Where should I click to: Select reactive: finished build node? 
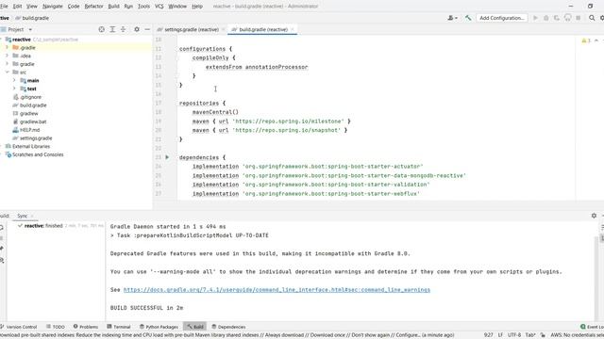43,226
